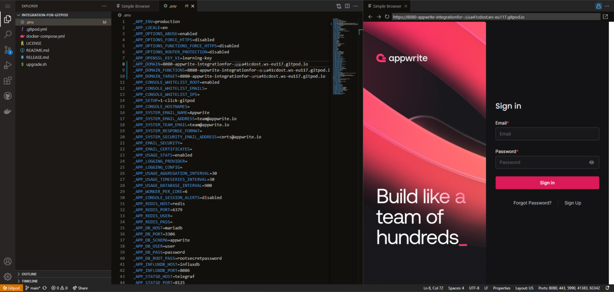This screenshot has width=614, height=292.
Task: Open the Manage settings gear
Action: [7, 276]
